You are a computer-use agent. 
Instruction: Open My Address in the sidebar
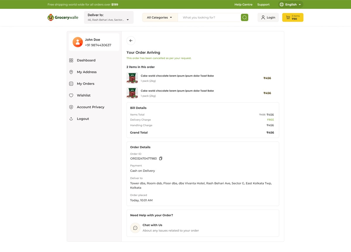tap(87, 72)
